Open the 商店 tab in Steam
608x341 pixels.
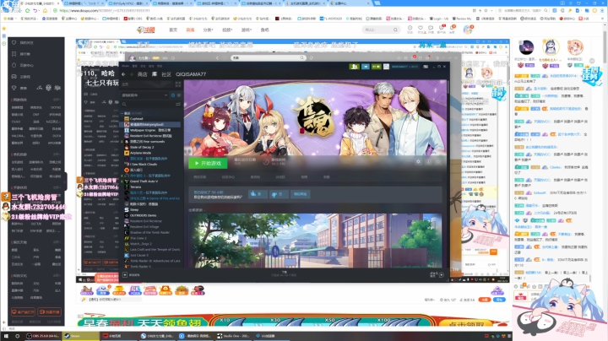coord(143,74)
